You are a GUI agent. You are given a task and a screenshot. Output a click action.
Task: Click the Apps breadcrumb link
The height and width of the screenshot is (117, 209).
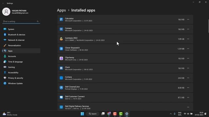(61, 10)
